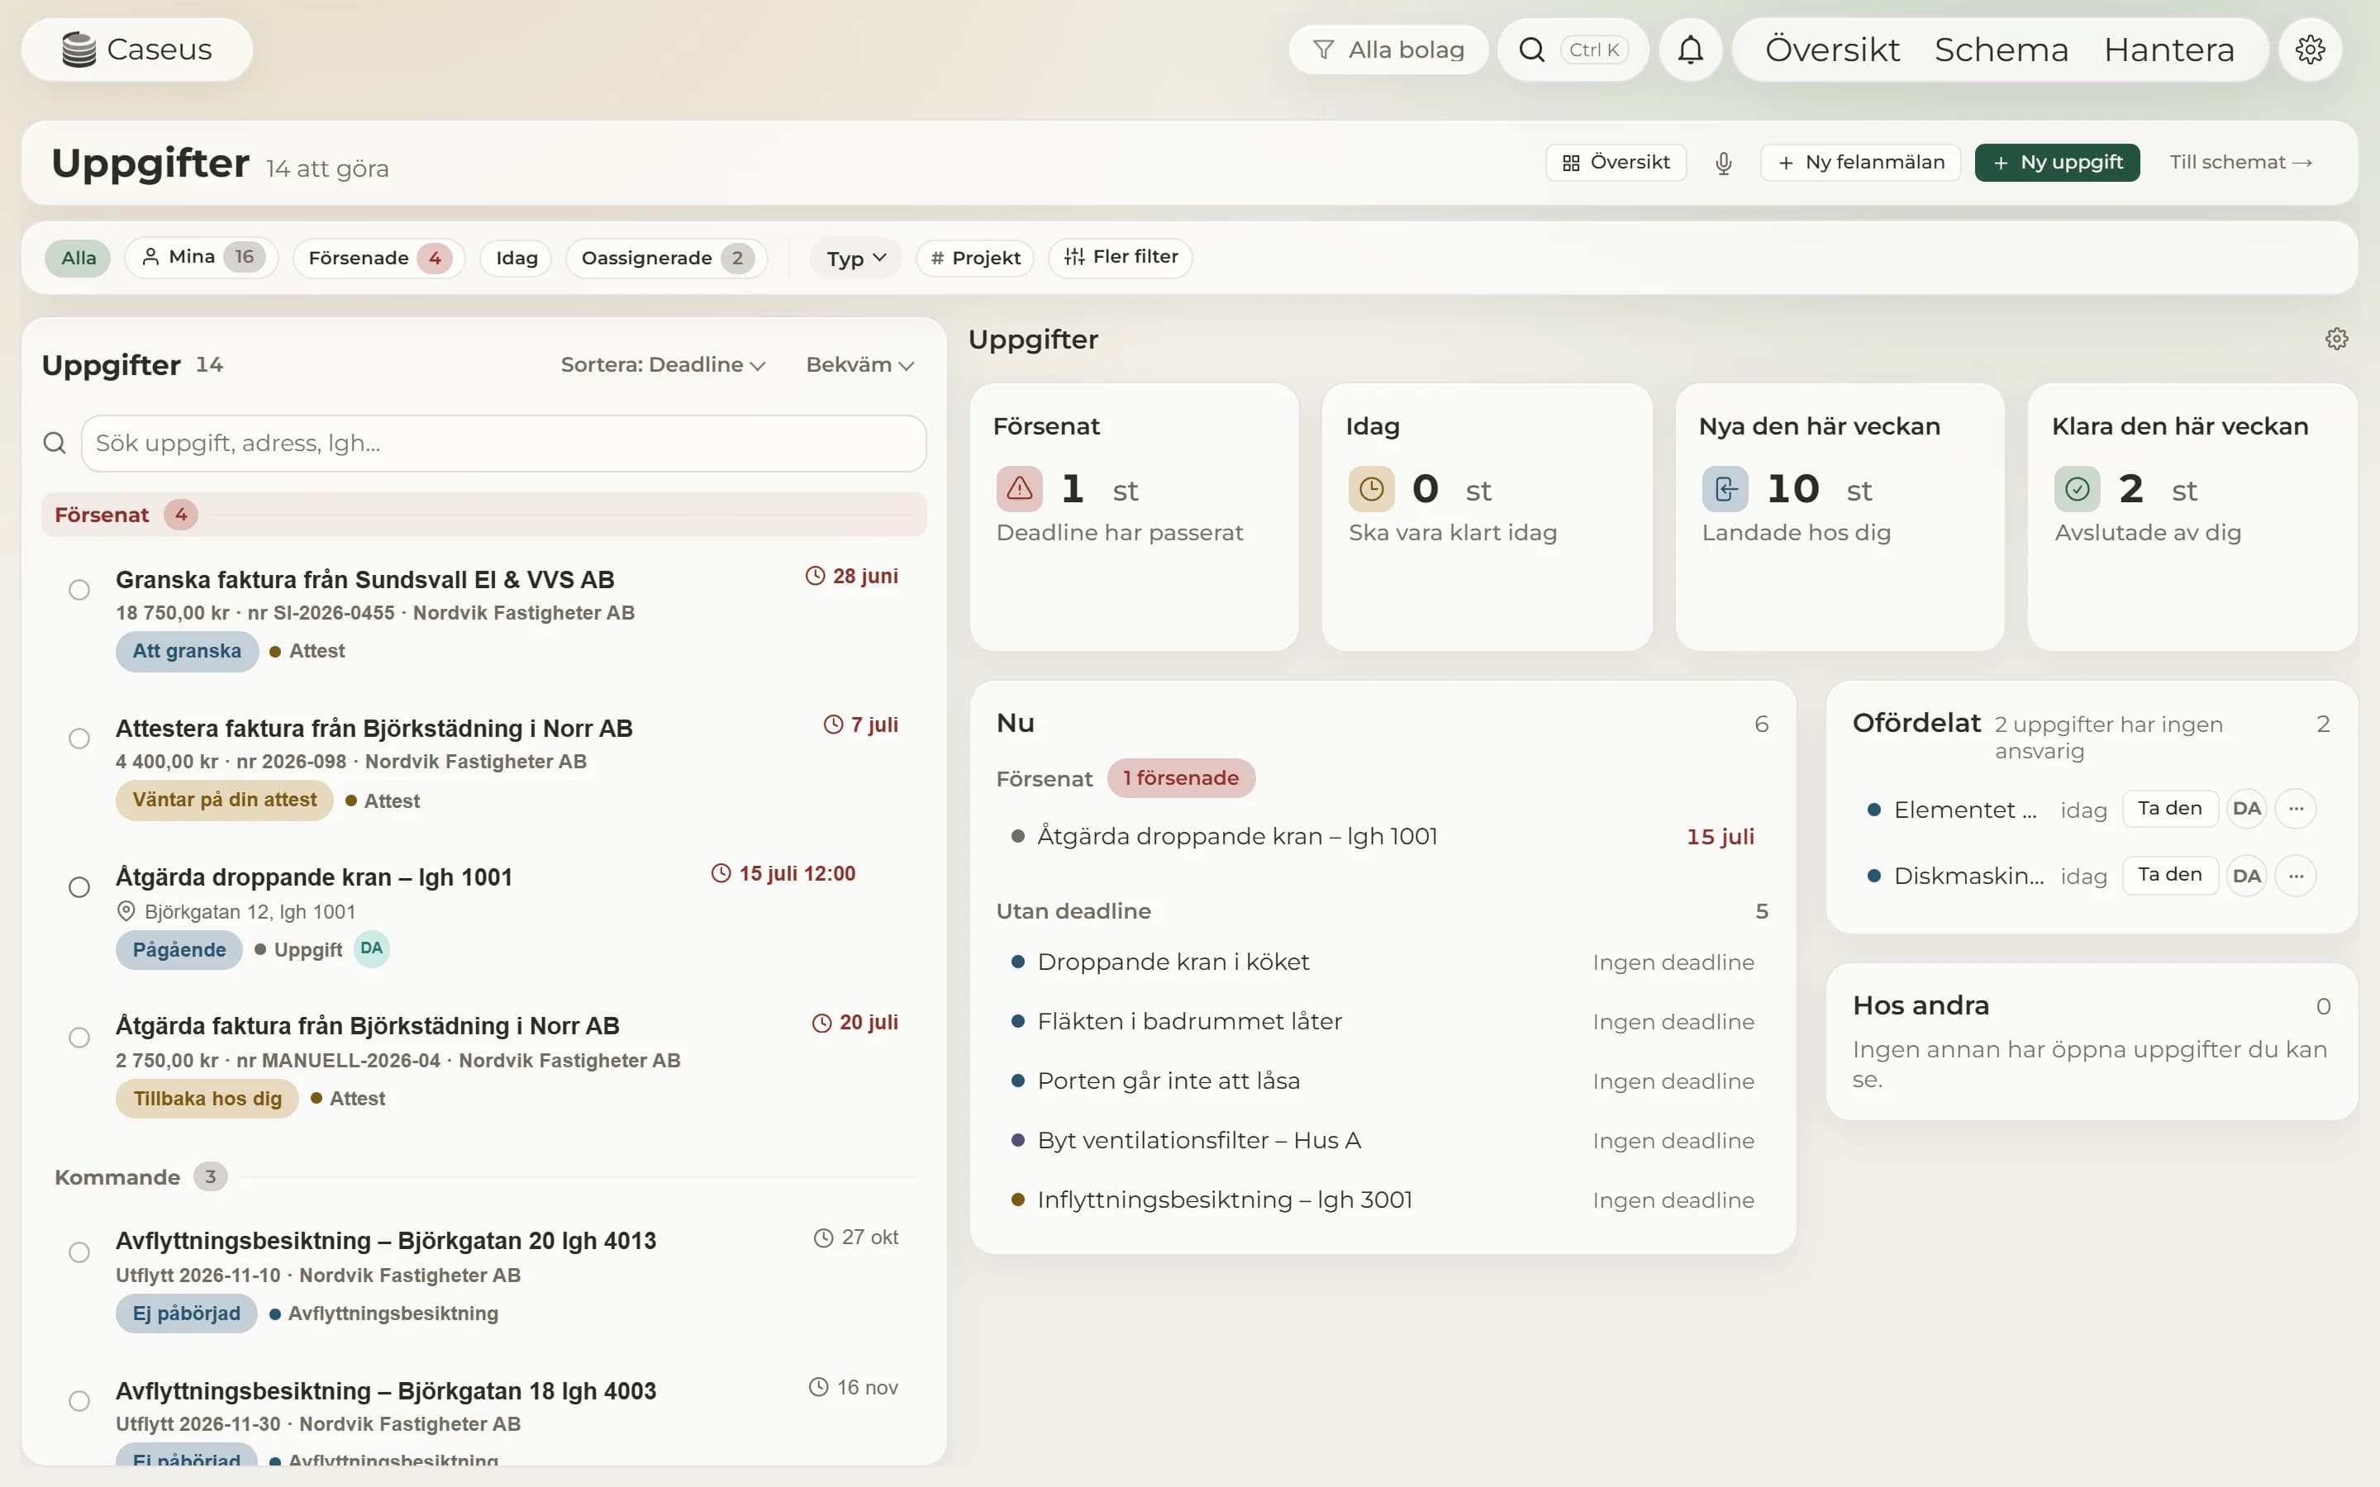Go to Översikt in top navigation

[x=1832, y=50]
